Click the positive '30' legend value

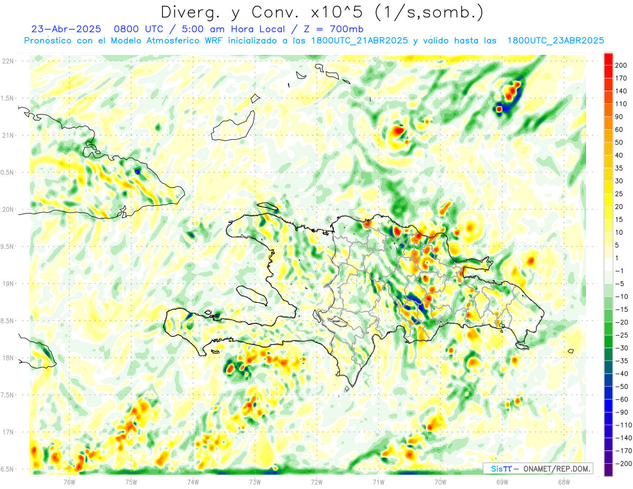coord(619,181)
